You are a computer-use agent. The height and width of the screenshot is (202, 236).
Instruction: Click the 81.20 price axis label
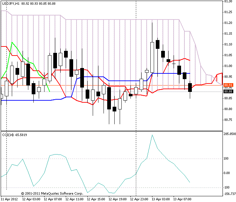228,23
